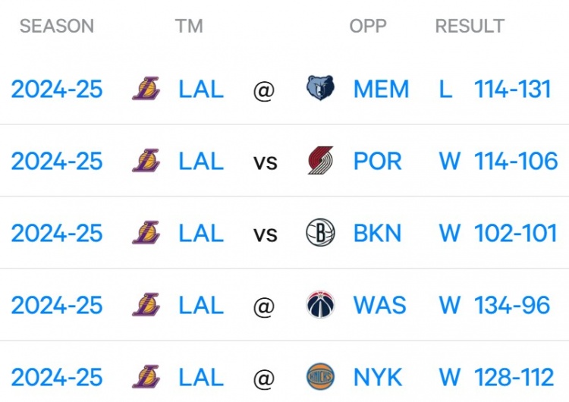Click the Lakers logo in the Knicks row
This screenshot has height=402, width=569.
point(146,377)
